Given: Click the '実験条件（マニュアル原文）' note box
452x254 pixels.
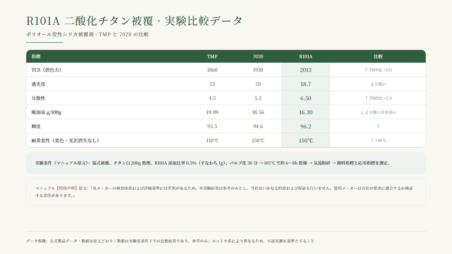Looking at the screenshot, I should click(226, 163).
